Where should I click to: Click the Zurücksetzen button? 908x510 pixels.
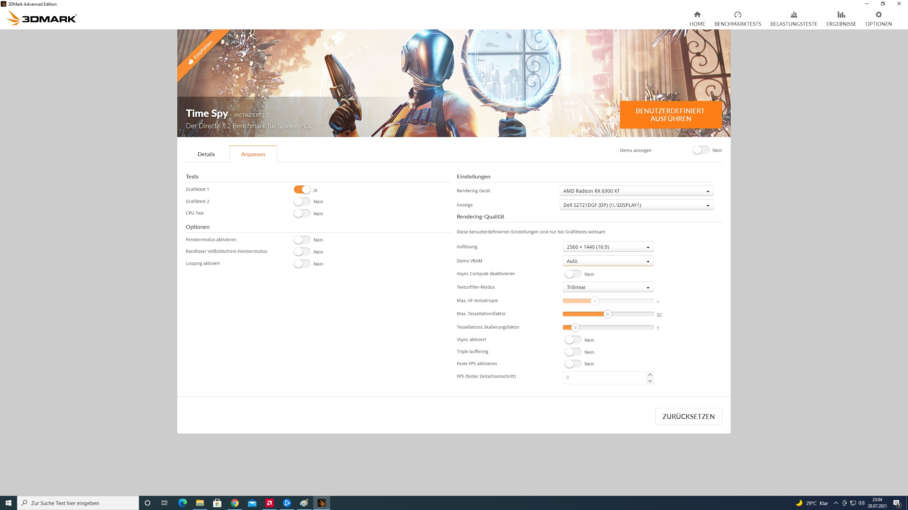688,416
